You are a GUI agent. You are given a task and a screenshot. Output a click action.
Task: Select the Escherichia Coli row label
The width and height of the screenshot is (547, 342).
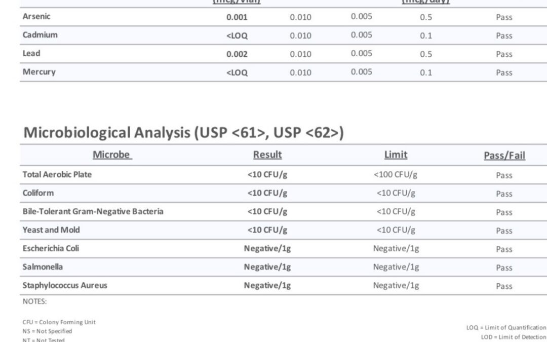[x=51, y=248]
